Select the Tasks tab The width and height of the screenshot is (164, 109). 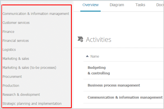140,5
